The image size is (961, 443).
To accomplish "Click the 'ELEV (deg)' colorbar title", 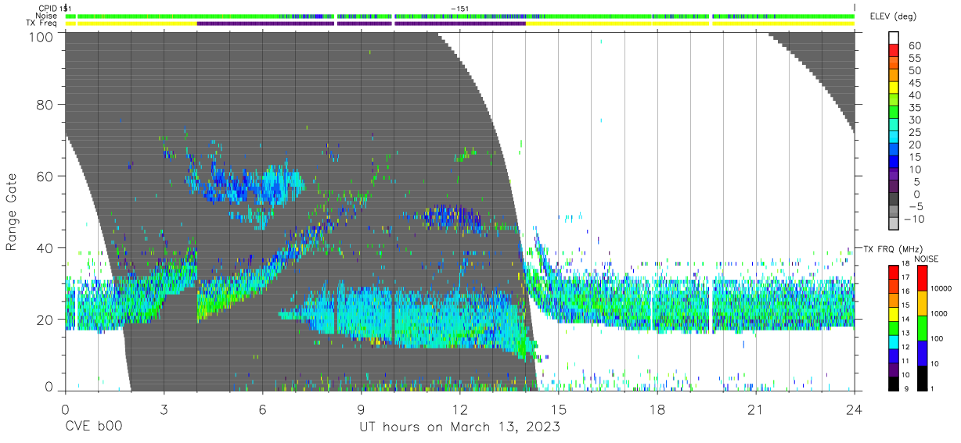I will (894, 16).
